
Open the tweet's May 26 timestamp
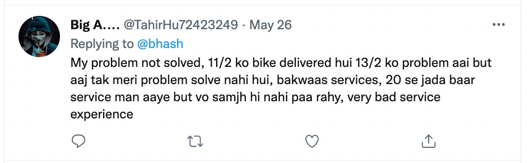tap(270, 25)
